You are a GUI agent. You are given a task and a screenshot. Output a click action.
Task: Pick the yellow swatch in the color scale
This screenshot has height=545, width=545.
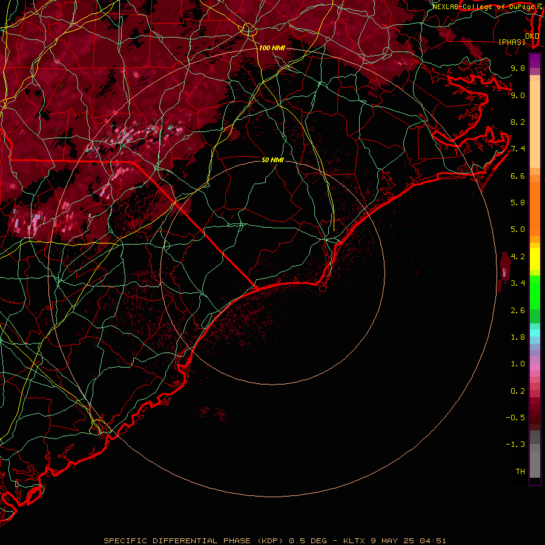click(x=535, y=259)
